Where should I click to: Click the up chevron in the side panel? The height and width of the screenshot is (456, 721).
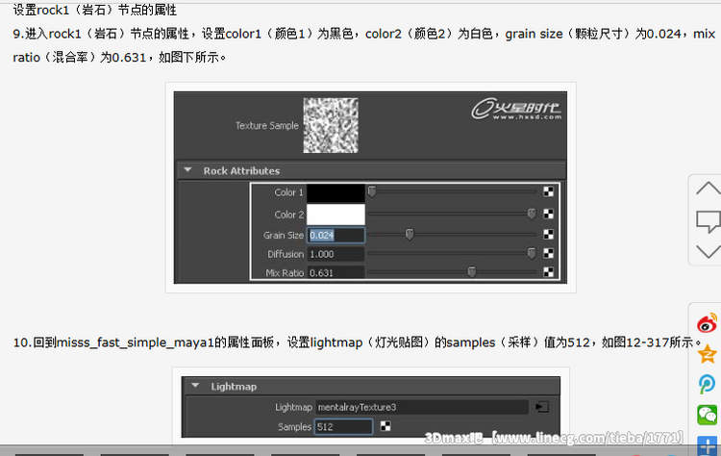coord(709,189)
